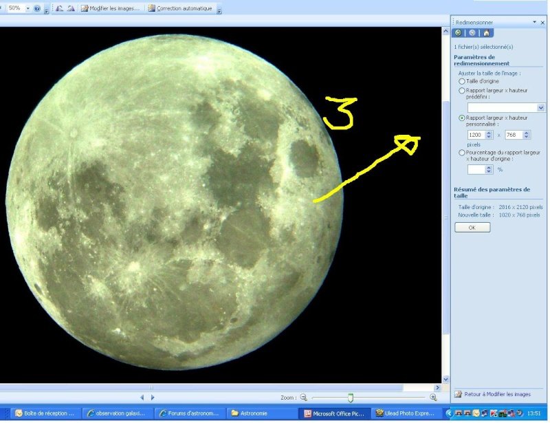The height and width of the screenshot is (423, 550).
Task: Open Astronomie folder taskbar button
Action: [262, 413]
